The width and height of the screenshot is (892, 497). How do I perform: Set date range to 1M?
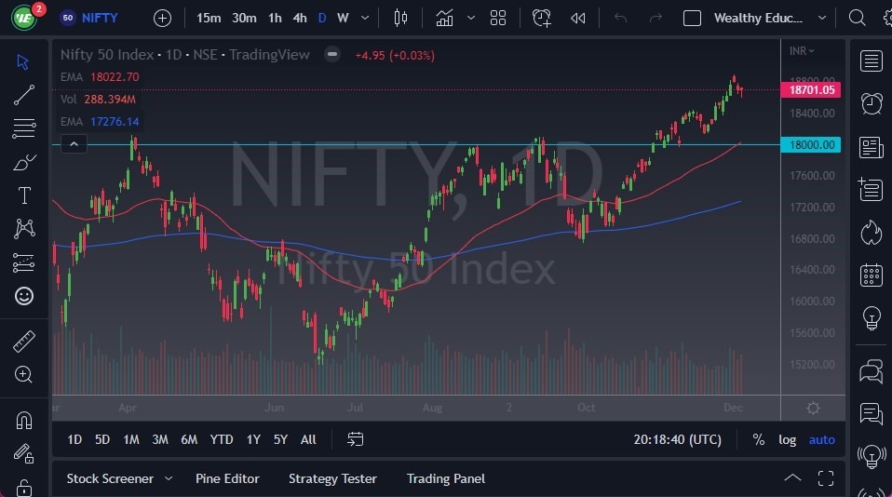coord(131,439)
